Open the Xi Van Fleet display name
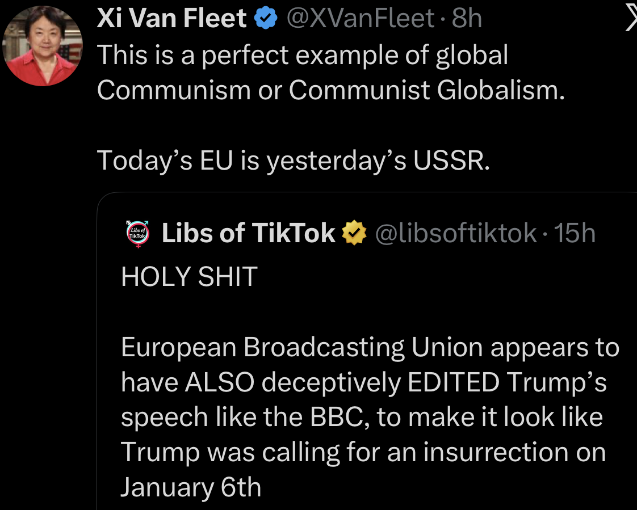Image resolution: width=637 pixels, height=510 pixels. pyautogui.click(x=171, y=19)
